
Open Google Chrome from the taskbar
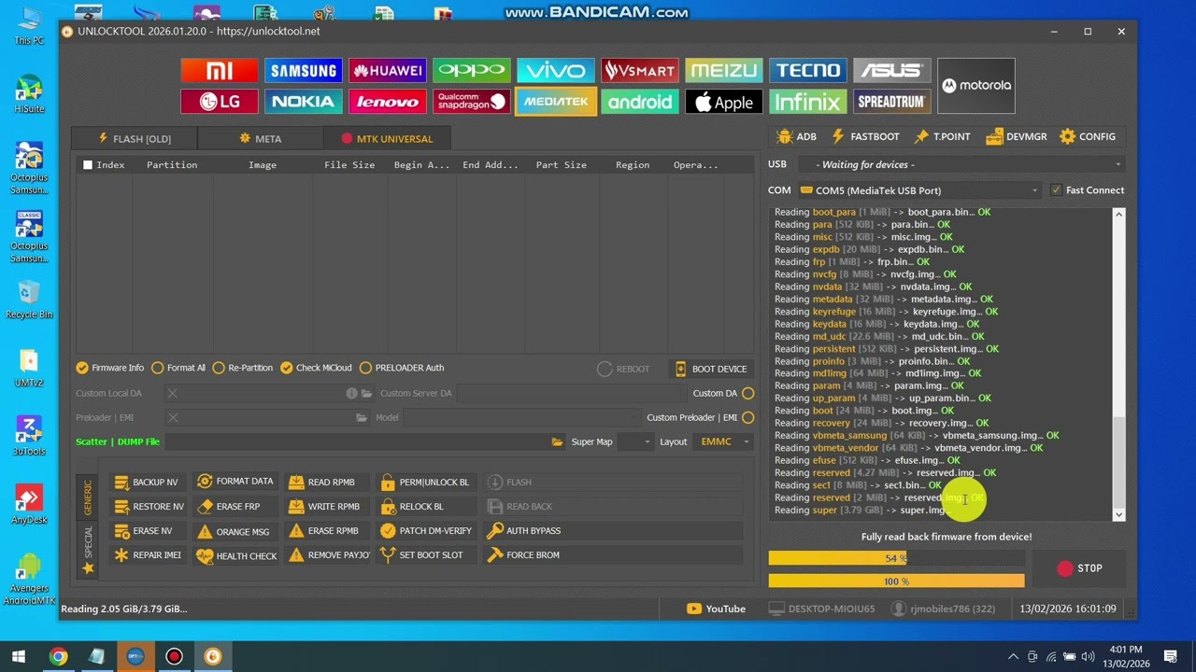(58, 656)
